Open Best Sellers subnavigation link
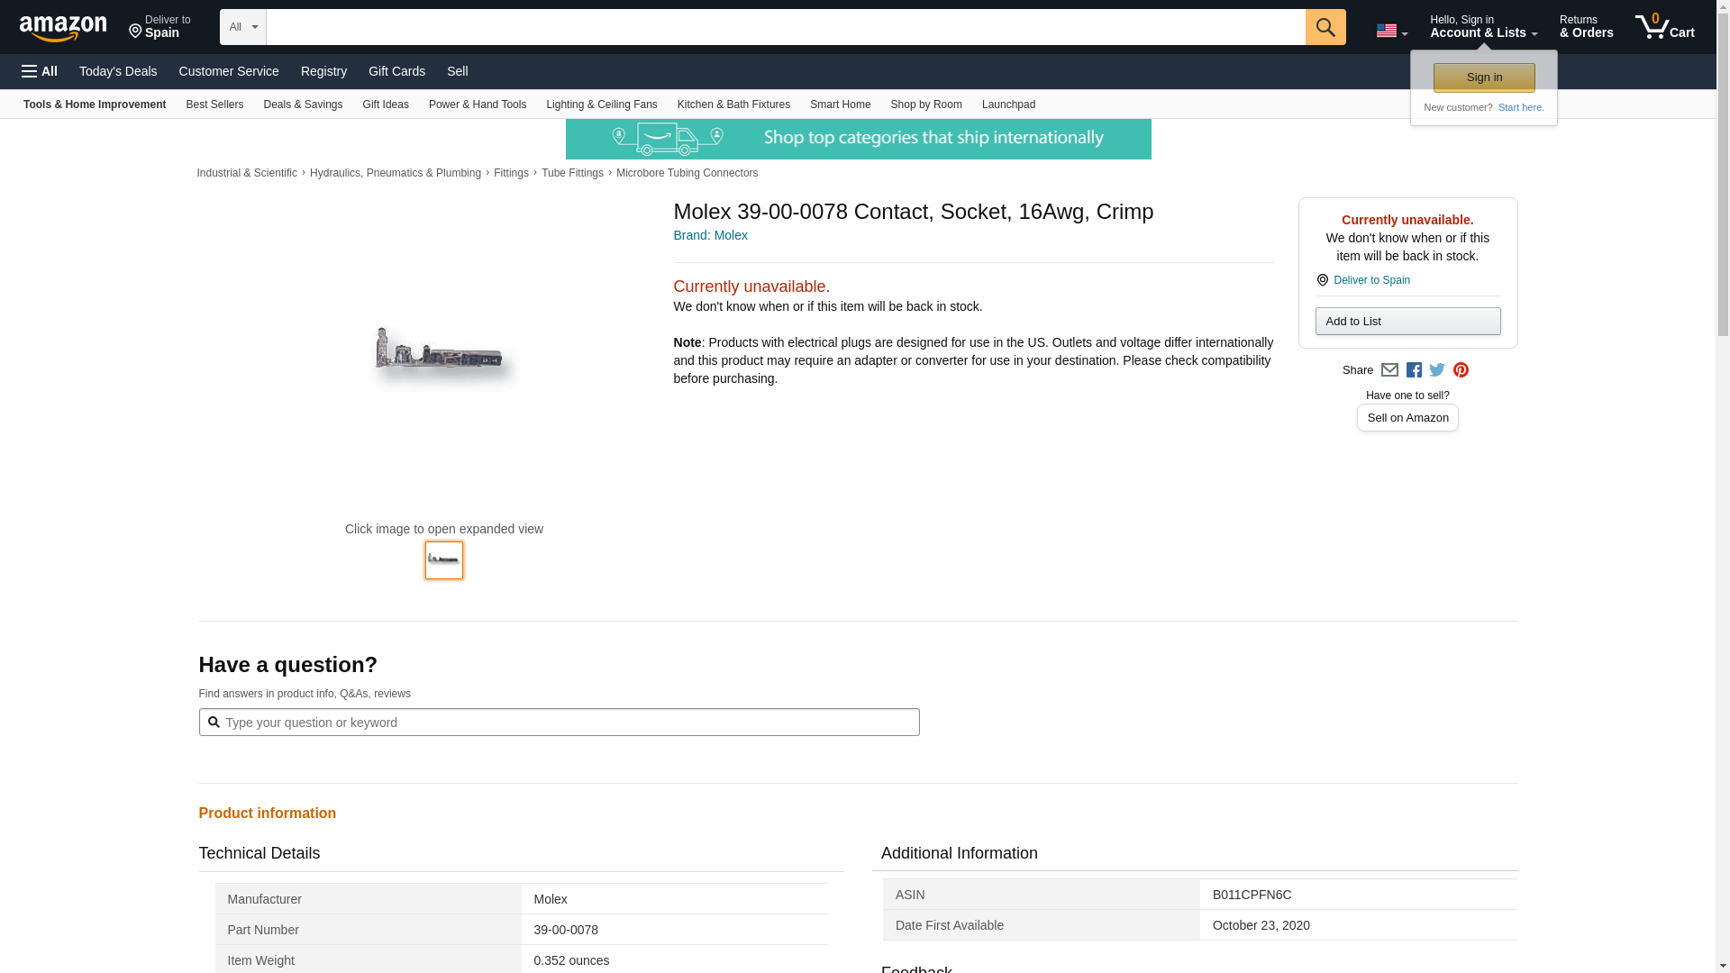The width and height of the screenshot is (1730, 973). (x=214, y=105)
